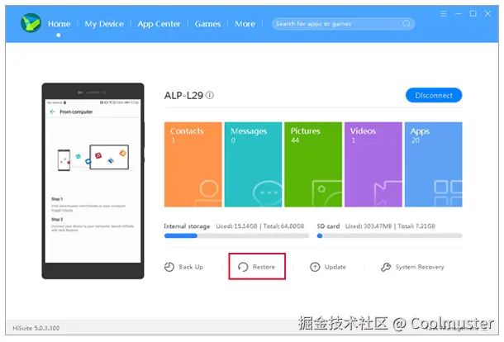Click the ALP-L29 device name
This screenshot has width=504, height=342.
pyautogui.click(x=183, y=96)
